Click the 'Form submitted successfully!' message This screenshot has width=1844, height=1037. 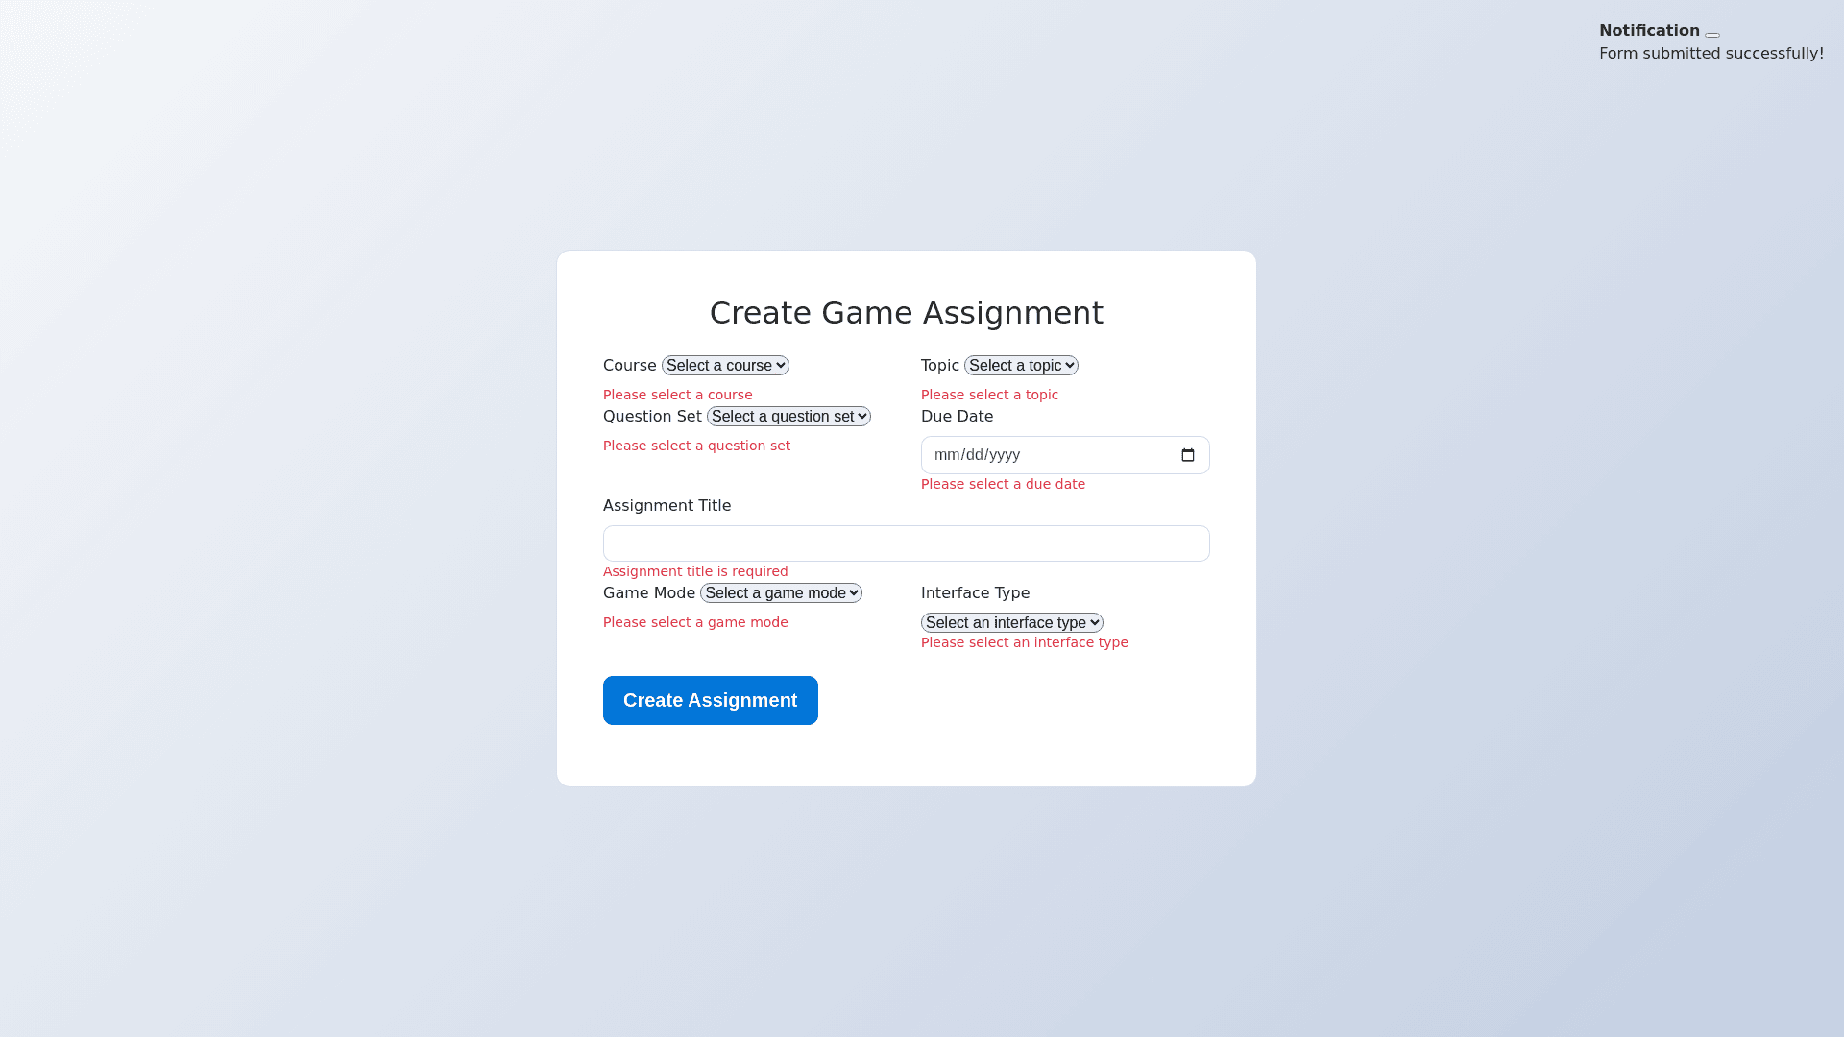click(x=1711, y=54)
